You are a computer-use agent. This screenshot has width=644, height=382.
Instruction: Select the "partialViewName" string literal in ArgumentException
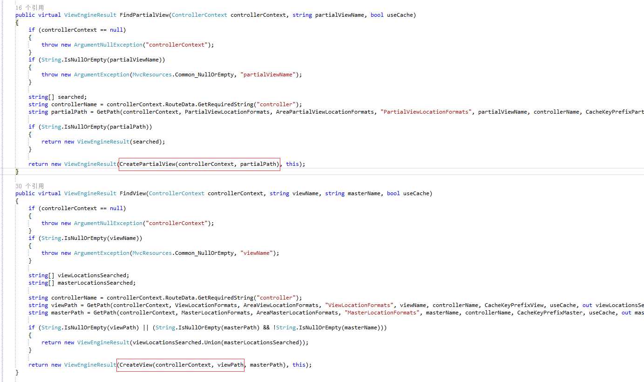(x=268, y=75)
